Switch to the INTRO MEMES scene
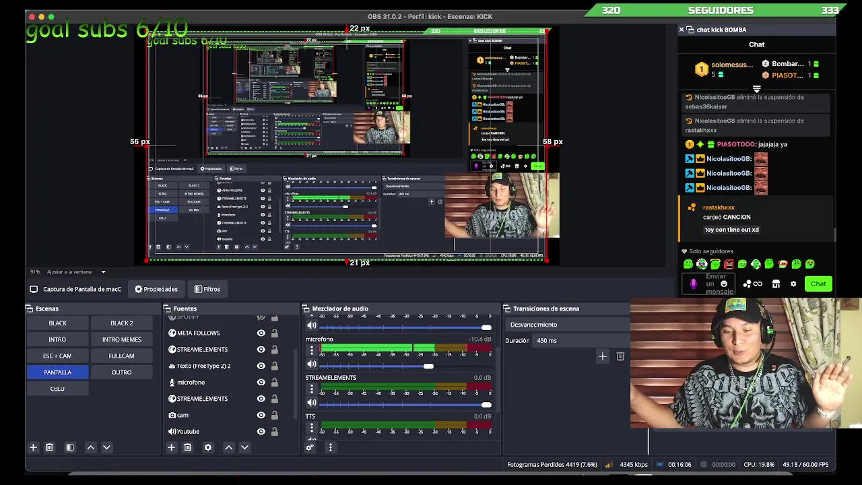This screenshot has width=862, height=485. click(x=121, y=339)
